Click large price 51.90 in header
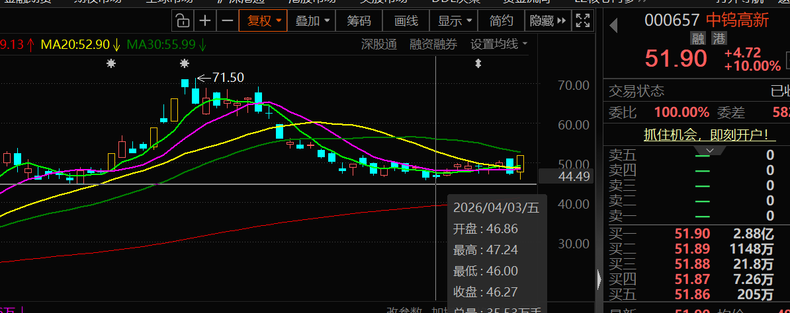The width and height of the screenshot is (790, 313). pos(676,58)
